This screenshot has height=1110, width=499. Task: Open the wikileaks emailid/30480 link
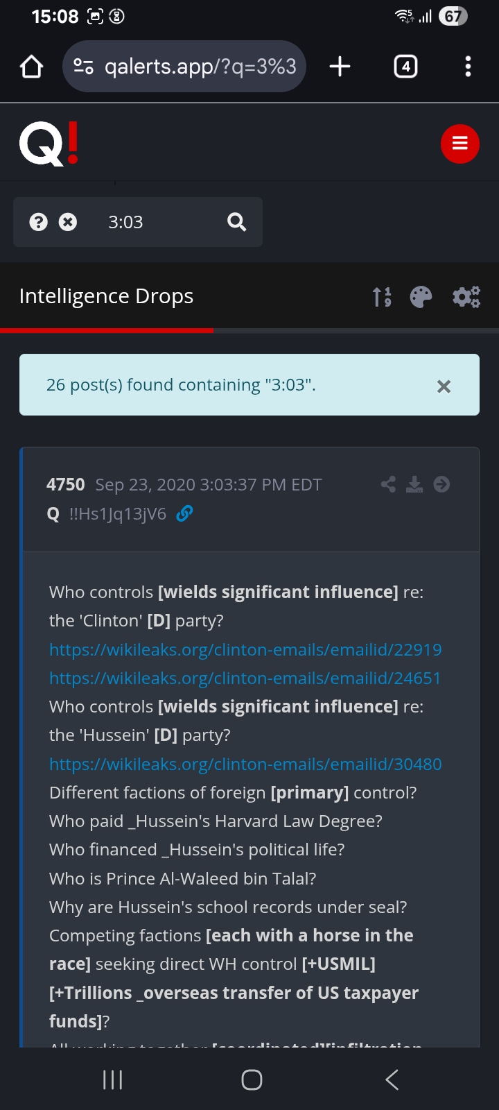[x=245, y=765]
